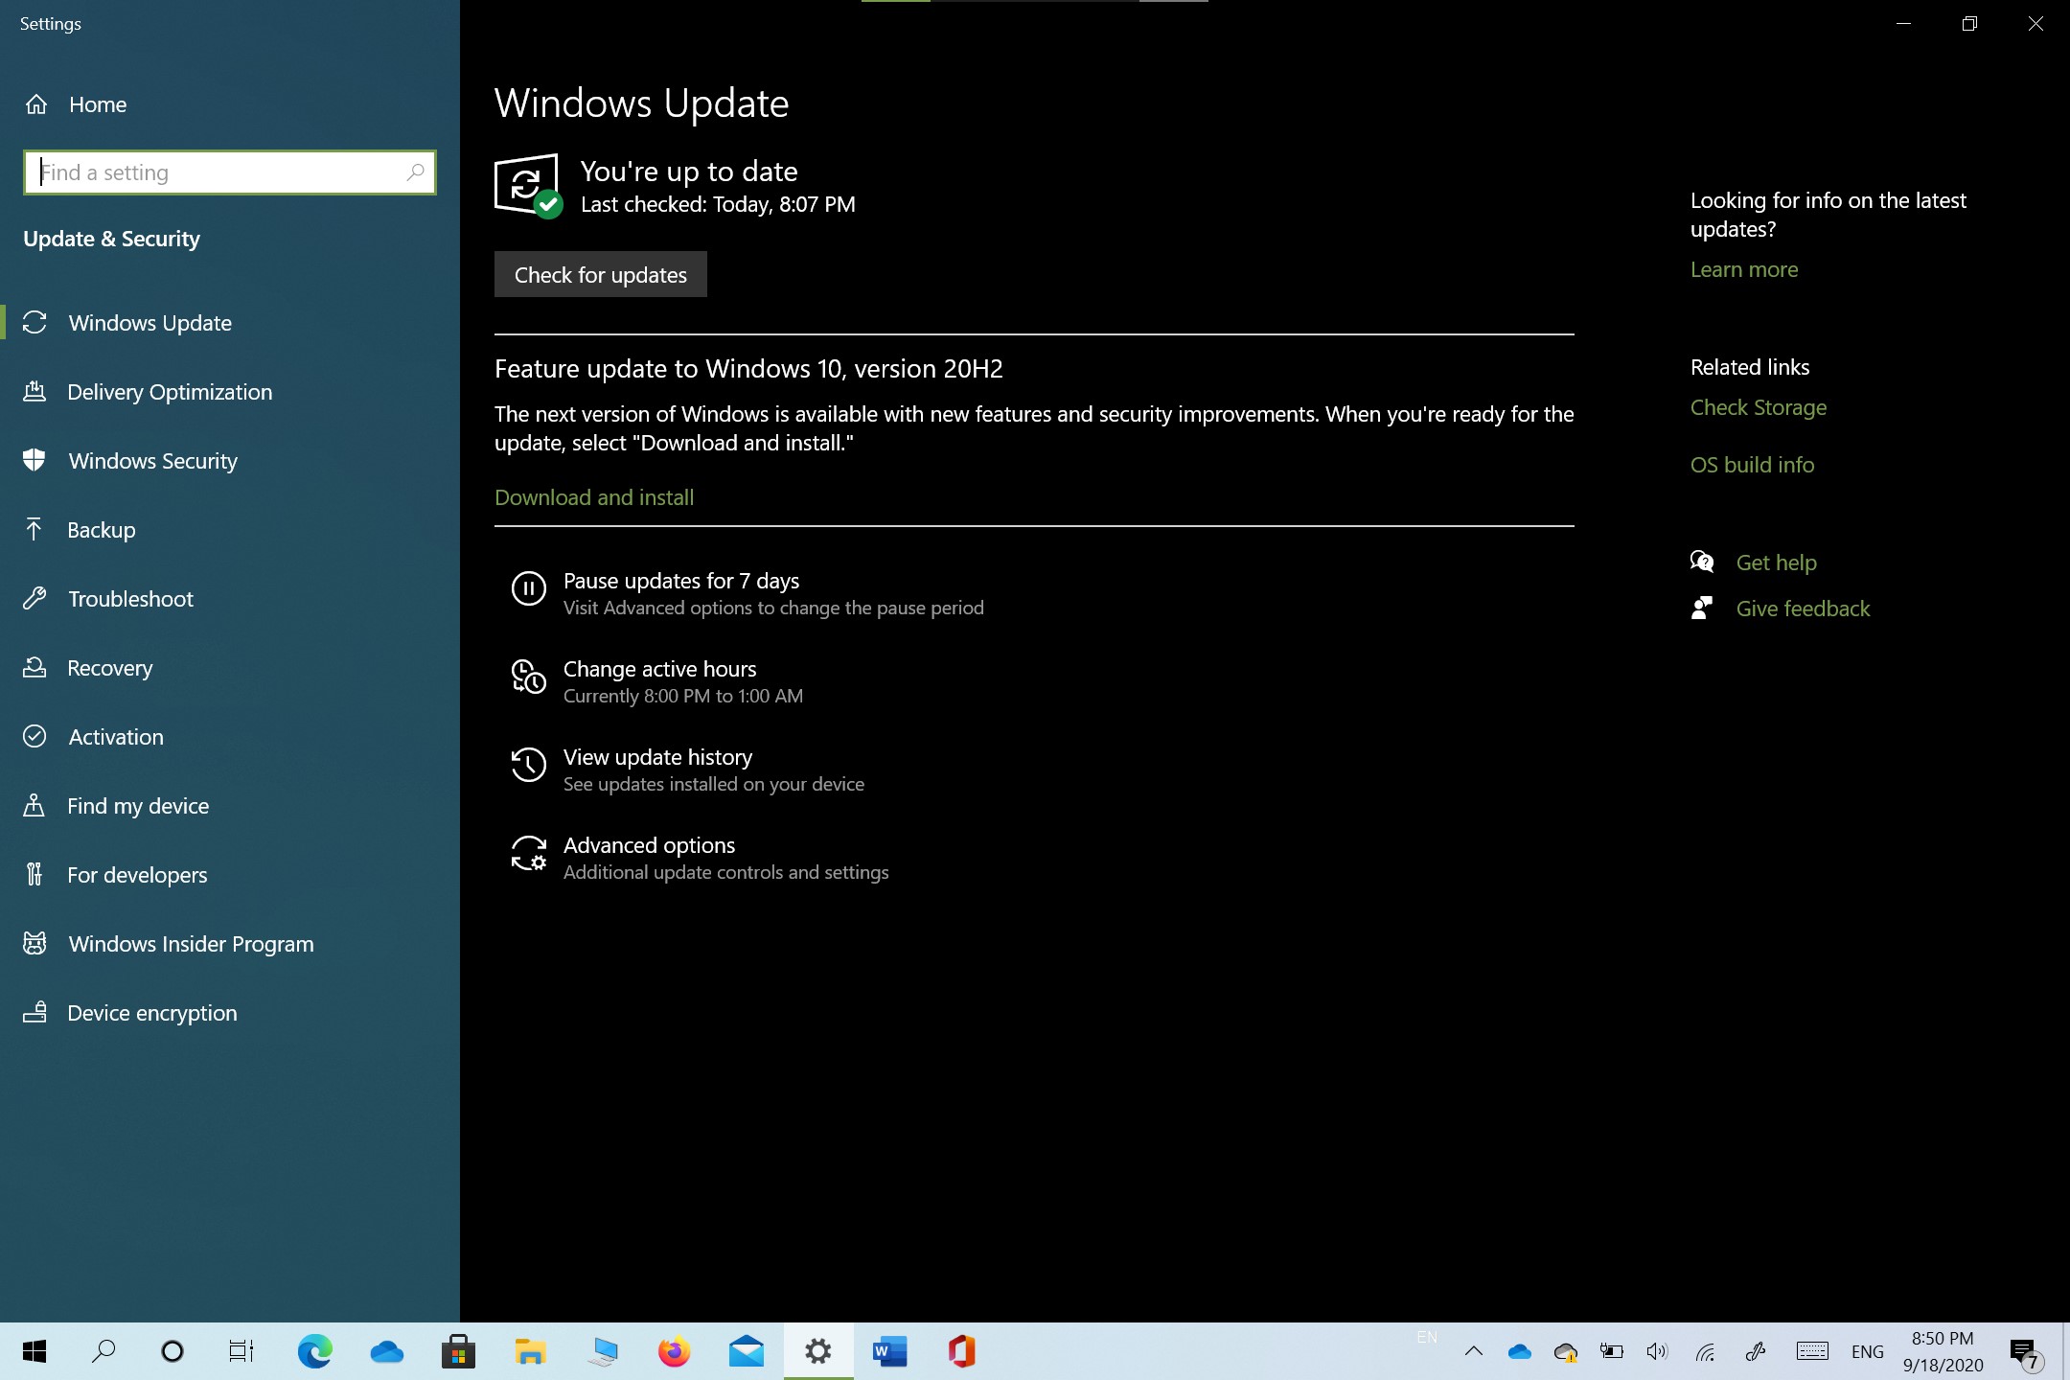Click the Find a setting search box
2070x1380 pixels.
[x=229, y=172]
